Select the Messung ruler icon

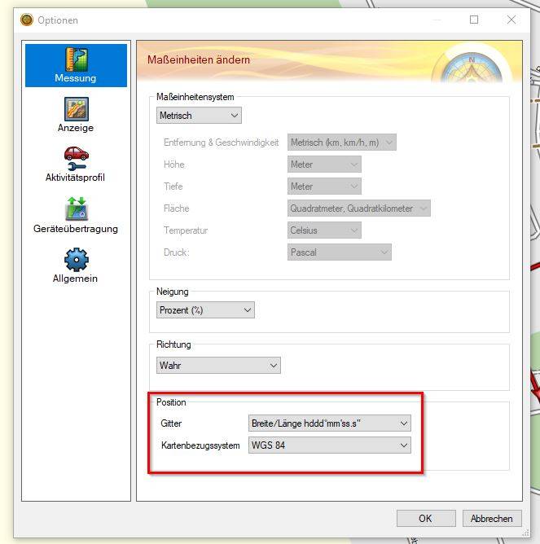point(76,59)
